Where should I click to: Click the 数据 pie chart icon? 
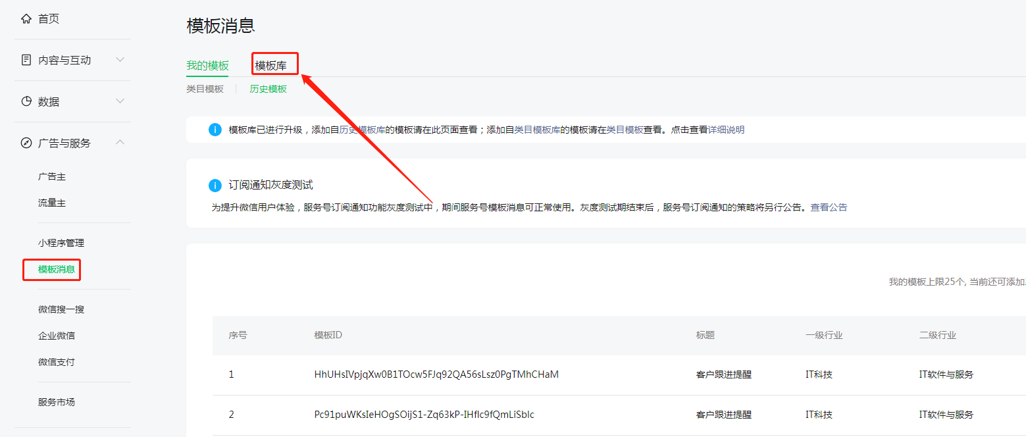click(x=26, y=101)
